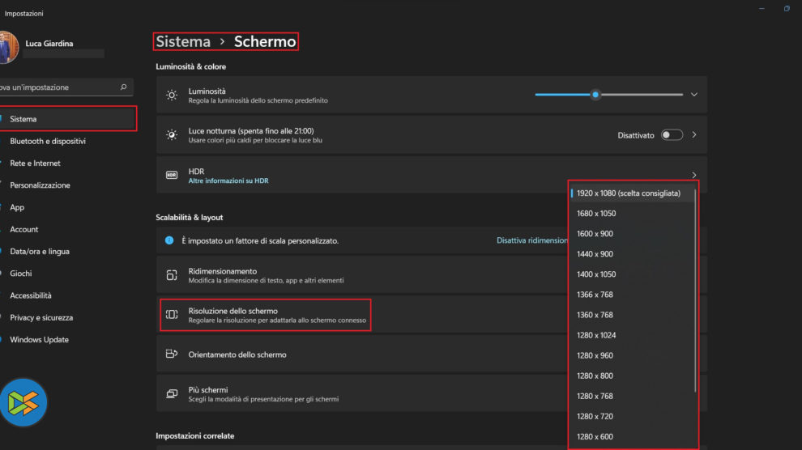Click the Luce notturna icon
The image size is (802, 450).
coord(172,135)
